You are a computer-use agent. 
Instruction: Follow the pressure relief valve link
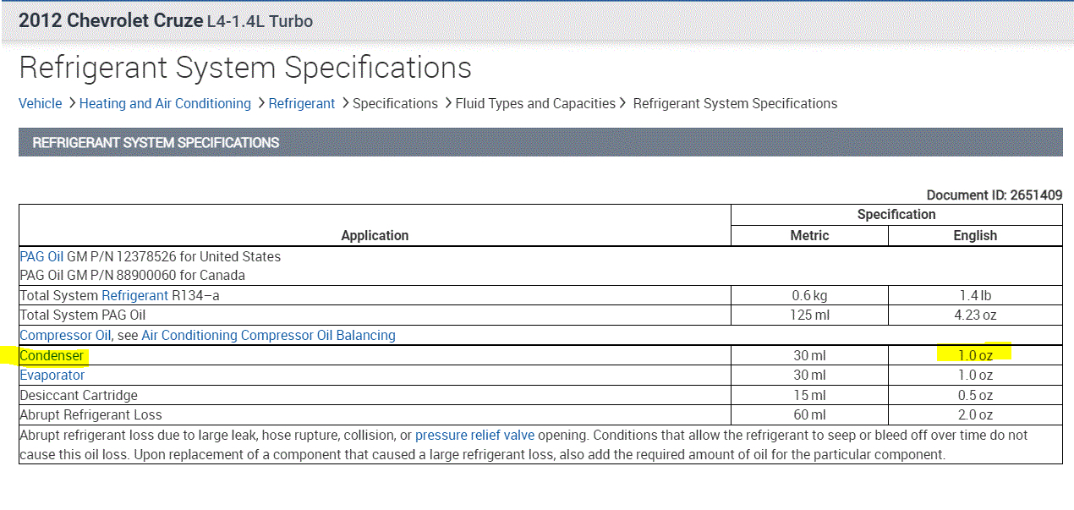pos(474,435)
